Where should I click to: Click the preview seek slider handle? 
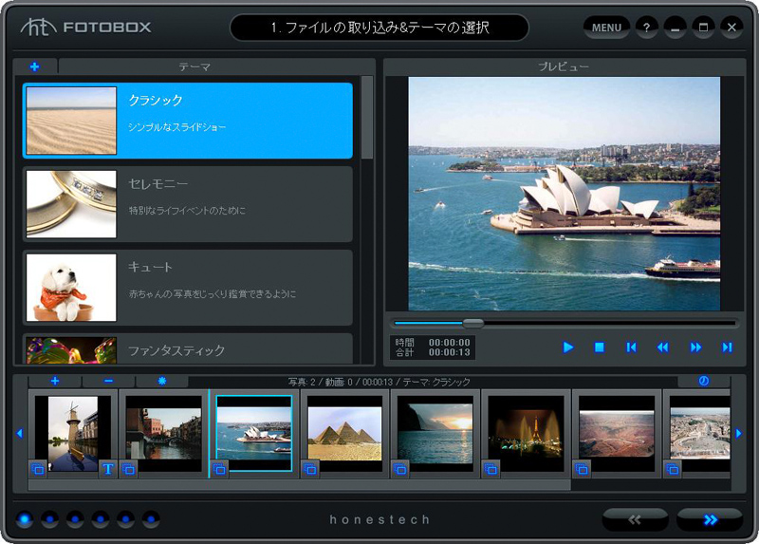[472, 323]
